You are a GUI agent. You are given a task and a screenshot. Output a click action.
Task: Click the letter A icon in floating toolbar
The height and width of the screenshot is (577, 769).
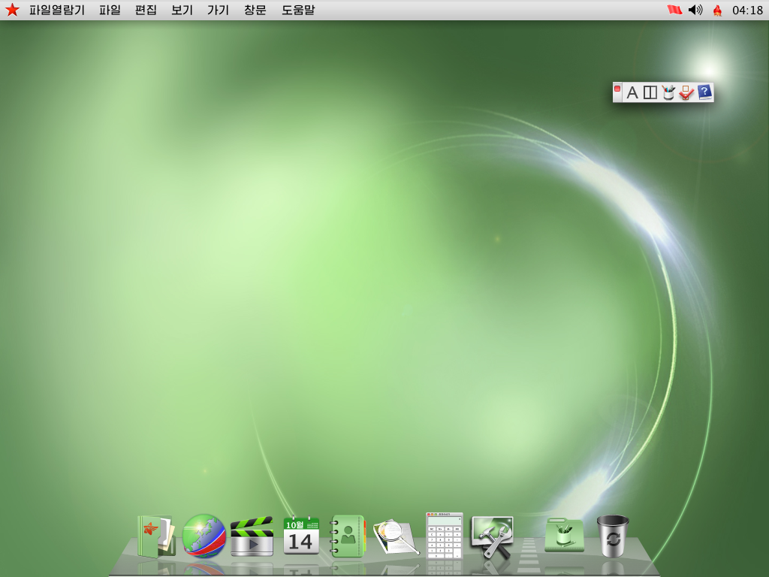(x=632, y=92)
